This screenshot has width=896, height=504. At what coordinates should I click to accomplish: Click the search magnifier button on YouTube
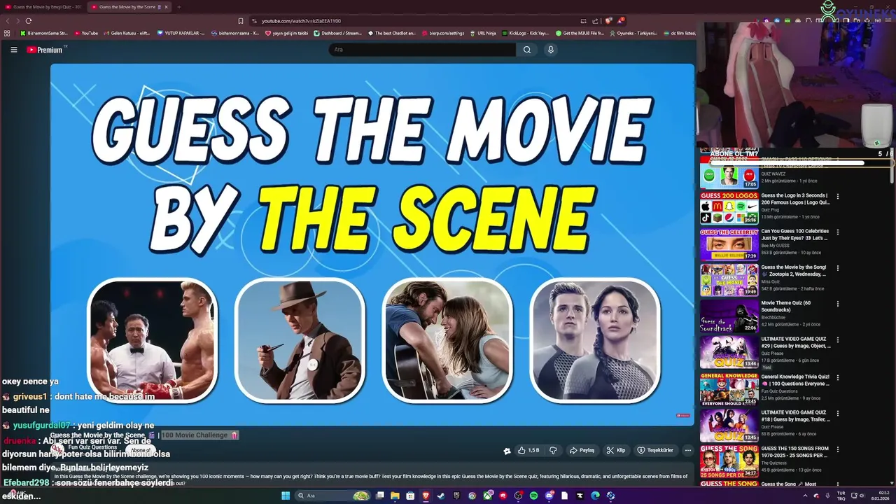(x=527, y=50)
